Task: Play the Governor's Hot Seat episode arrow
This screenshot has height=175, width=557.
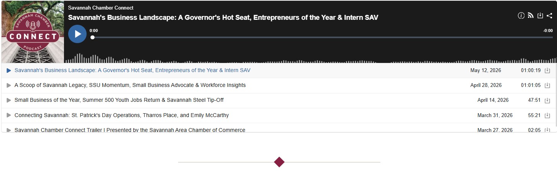Action: coord(9,71)
